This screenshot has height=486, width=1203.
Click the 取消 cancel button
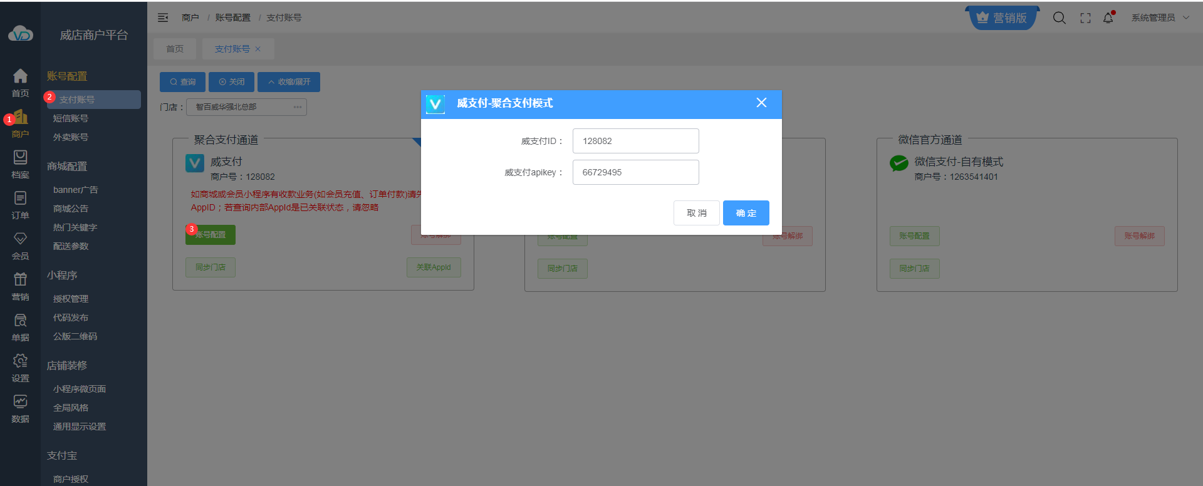click(696, 213)
